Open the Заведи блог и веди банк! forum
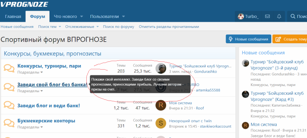The image size is (307, 138). click(x=49, y=106)
